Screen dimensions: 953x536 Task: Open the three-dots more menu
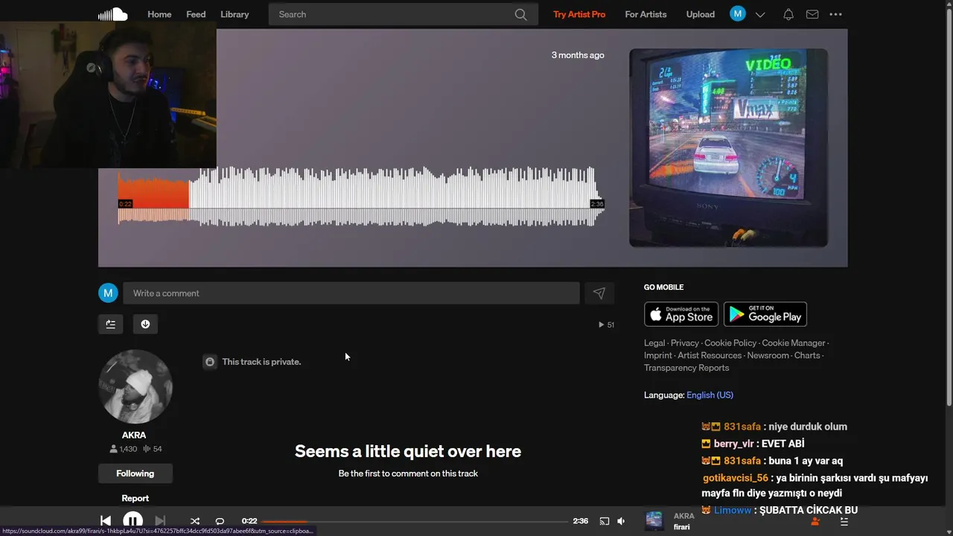pyautogui.click(x=835, y=14)
